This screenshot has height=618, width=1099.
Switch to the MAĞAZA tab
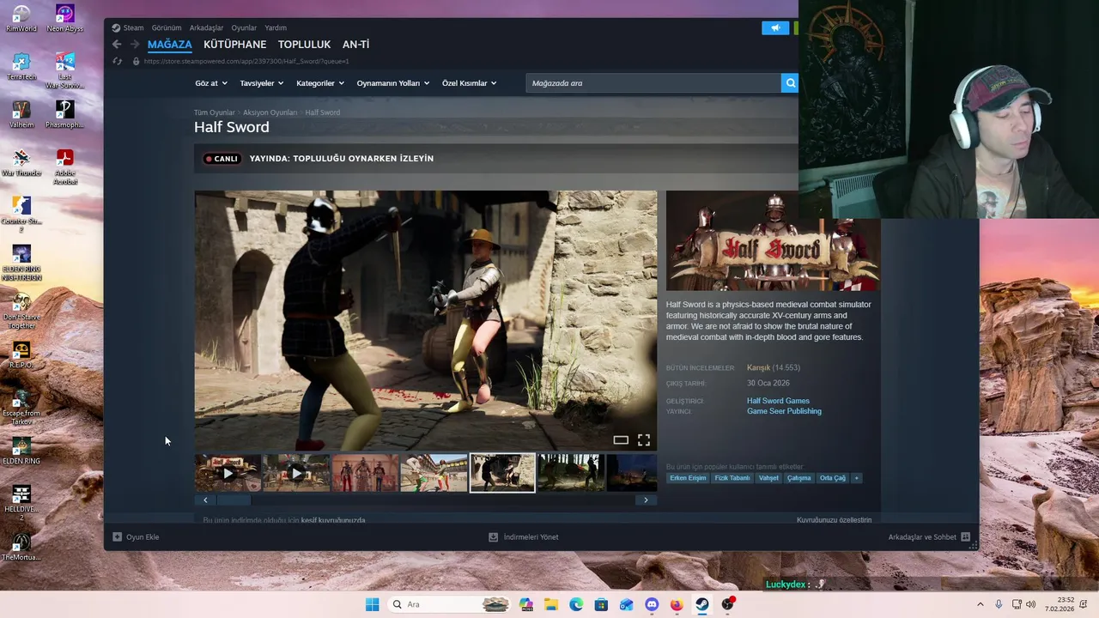click(x=169, y=45)
